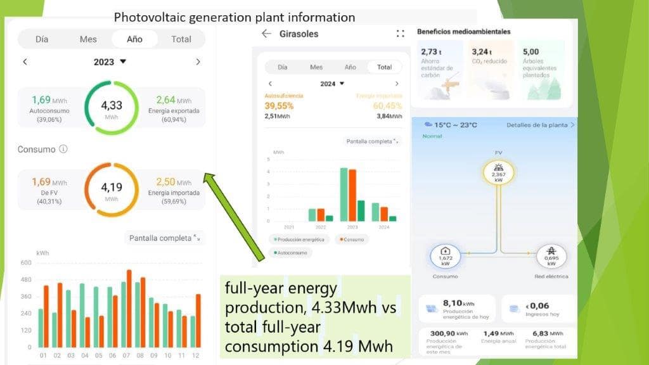Toggle the Autoconsumo legend series
649x365 pixels.
coord(290,253)
